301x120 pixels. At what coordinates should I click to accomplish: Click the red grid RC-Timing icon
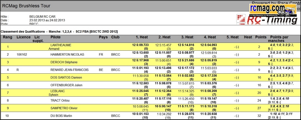point(241,19)
